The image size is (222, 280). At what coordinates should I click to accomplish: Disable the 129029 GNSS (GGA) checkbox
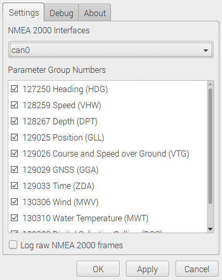[14, 170]
